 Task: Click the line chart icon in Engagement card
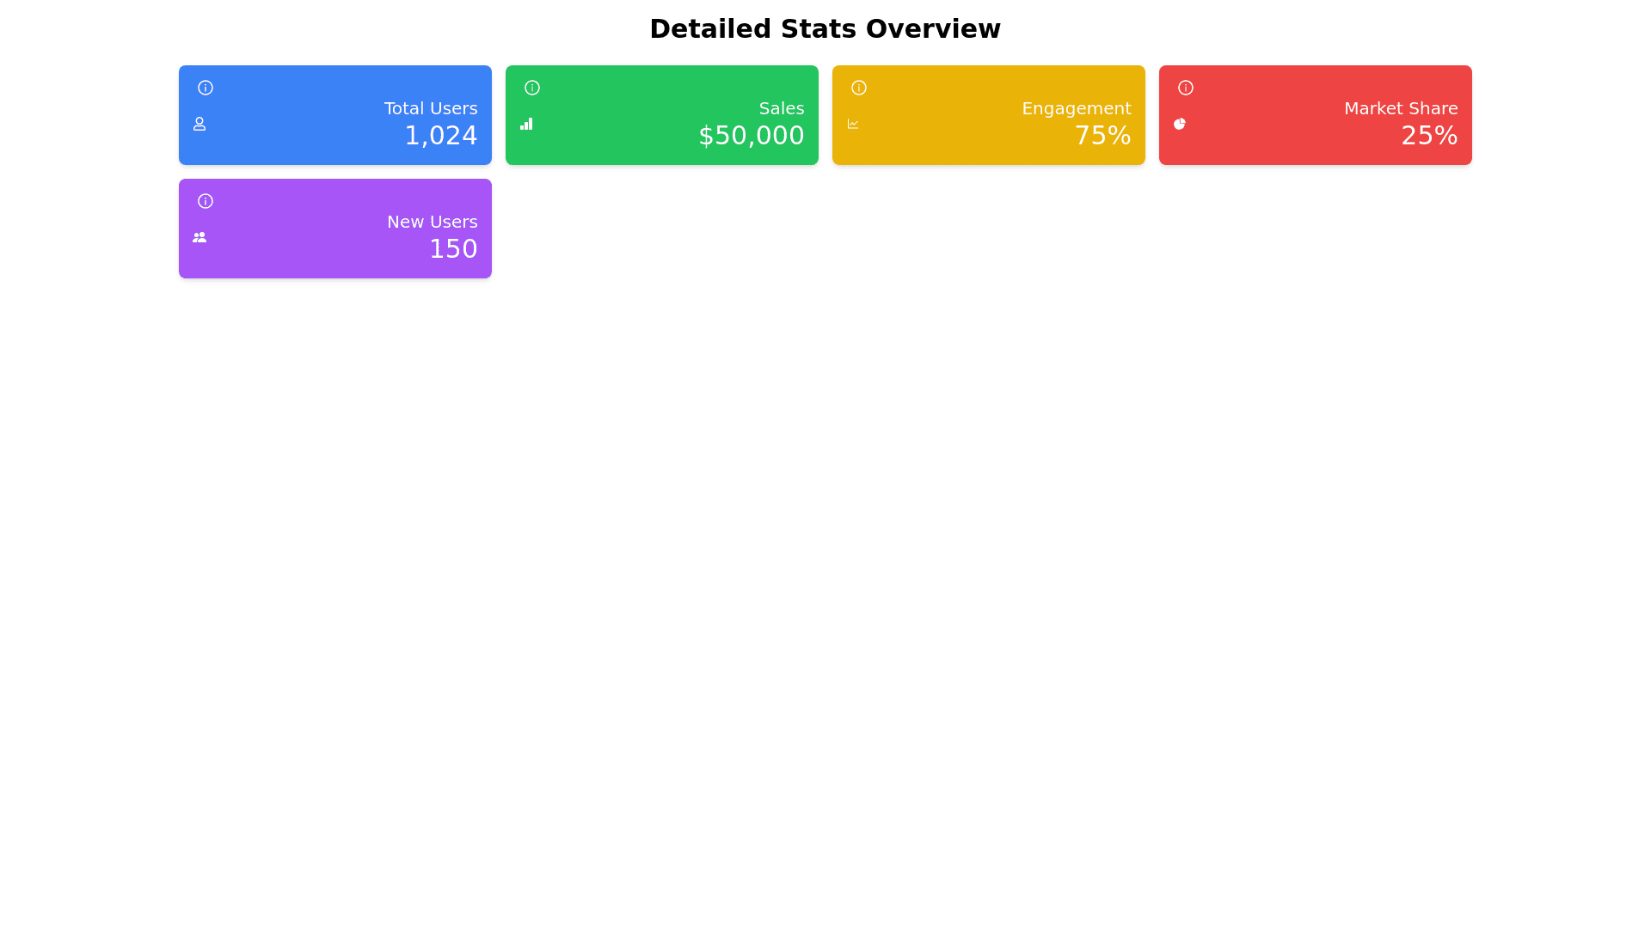[x=852, y=124]
